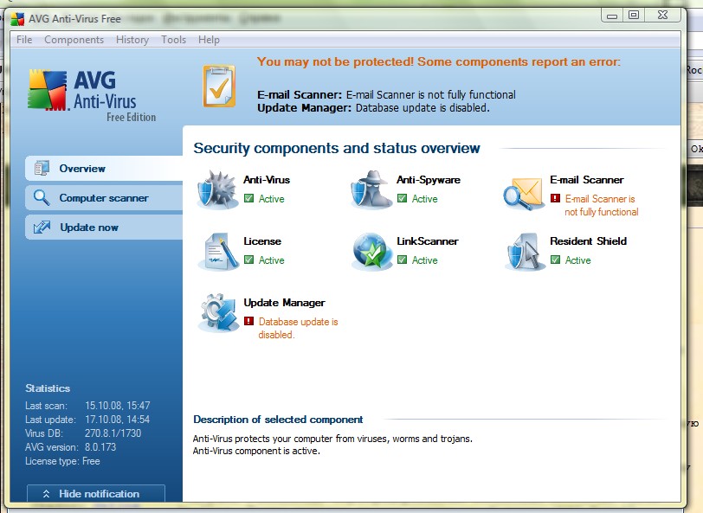Click the Update Manager gear icon
The height and width of the screenshot is (513, 703).
(218, 312)
